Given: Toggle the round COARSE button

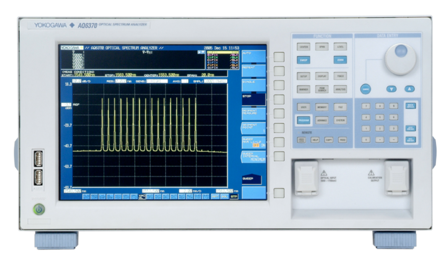Looking at the screenshot, I should 365,89.
